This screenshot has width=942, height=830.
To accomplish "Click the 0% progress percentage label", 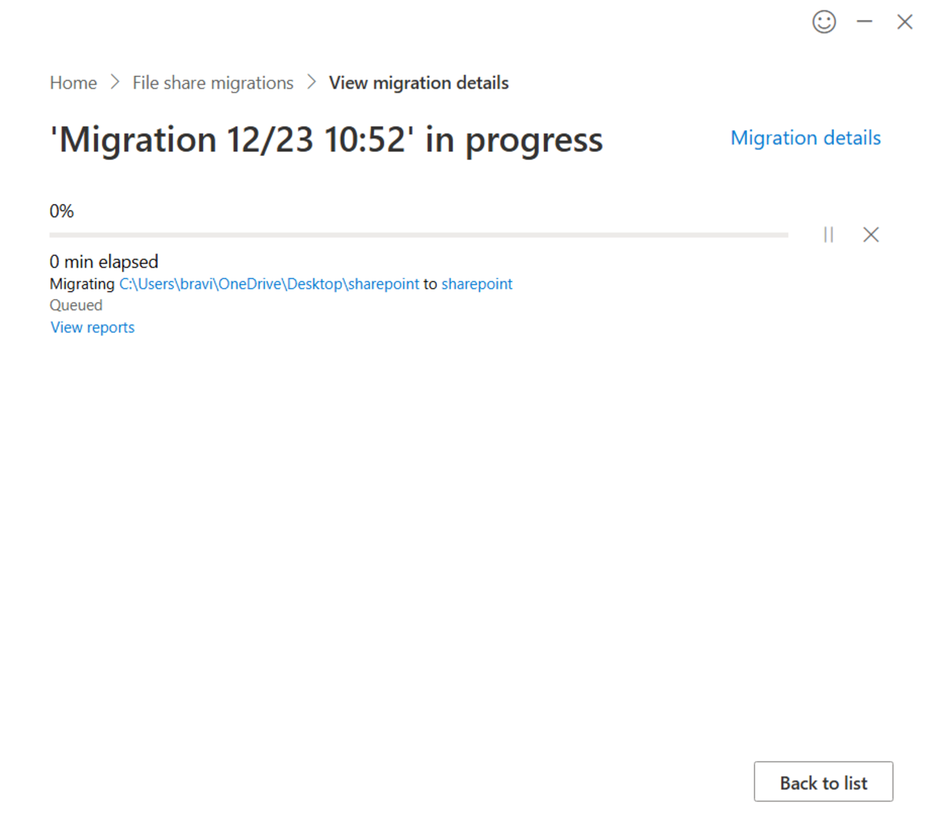I will (62, 211).
